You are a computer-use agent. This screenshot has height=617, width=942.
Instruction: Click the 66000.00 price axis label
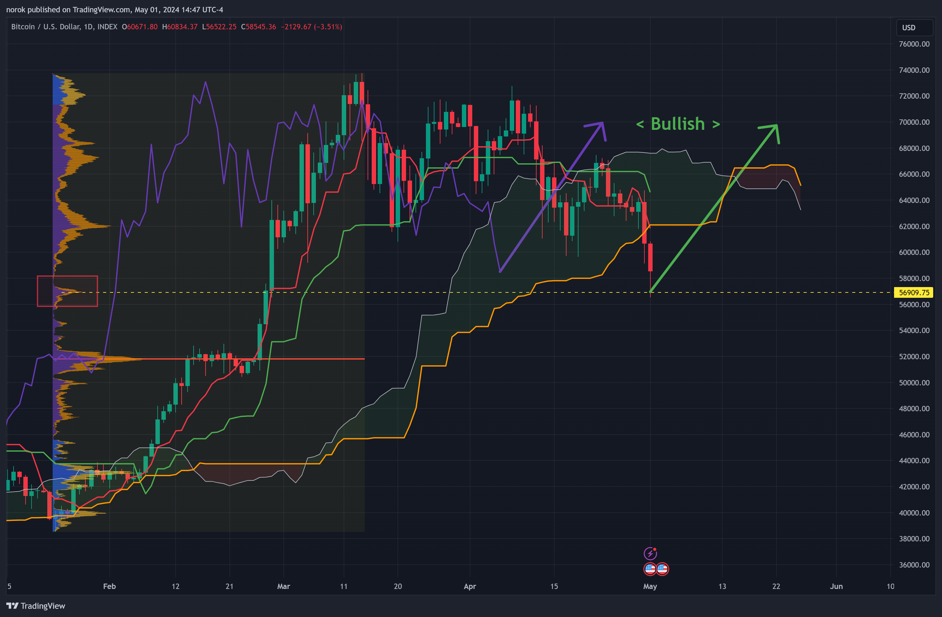pyautogui.click(x=914, y=174)
